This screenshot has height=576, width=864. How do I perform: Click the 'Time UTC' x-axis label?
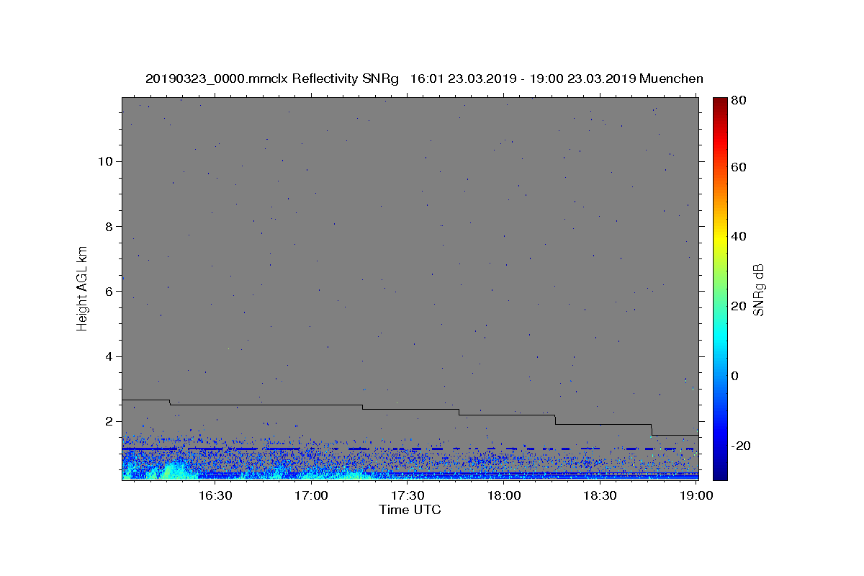(410, 510)
